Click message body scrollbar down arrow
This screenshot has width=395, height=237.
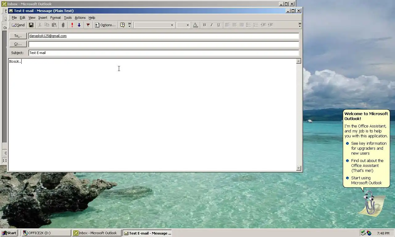(x=298, y=168)
